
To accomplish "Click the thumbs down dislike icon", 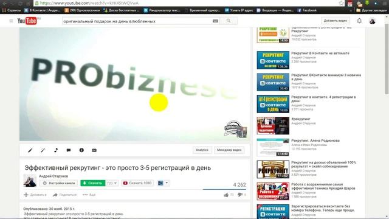I will [240, 195].
